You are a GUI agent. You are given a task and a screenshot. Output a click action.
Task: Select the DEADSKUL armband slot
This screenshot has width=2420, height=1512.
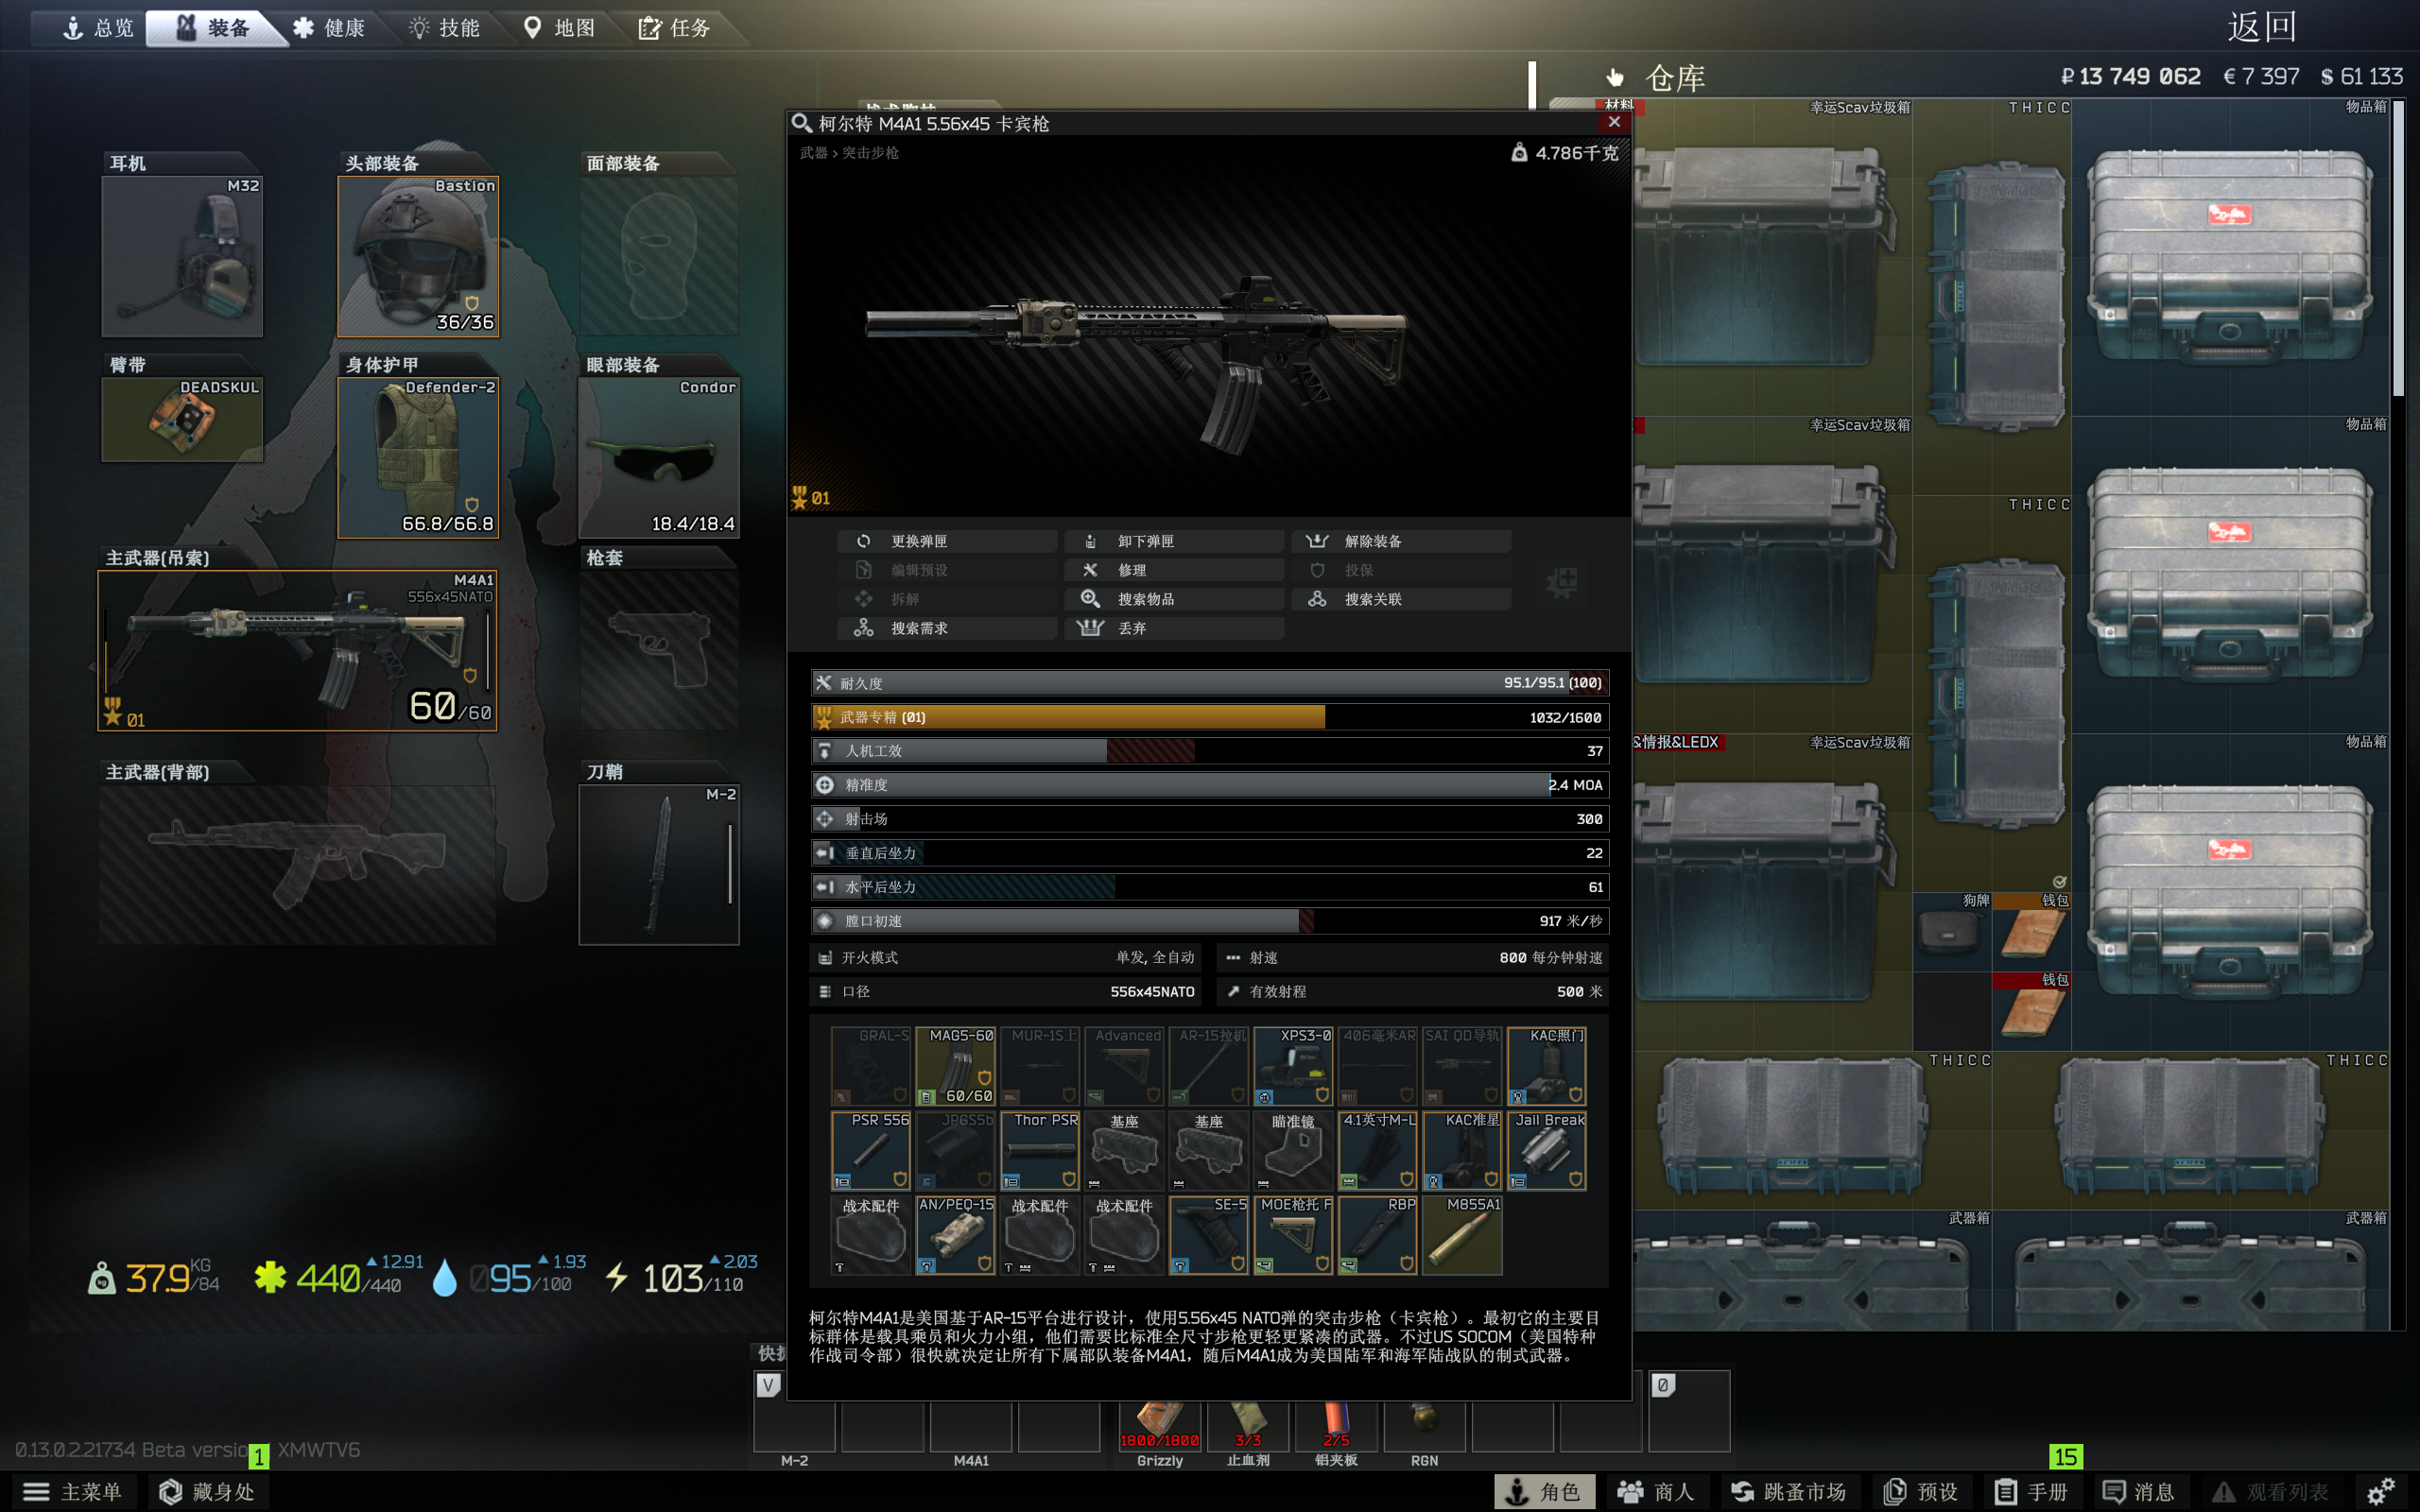(182, 419)
